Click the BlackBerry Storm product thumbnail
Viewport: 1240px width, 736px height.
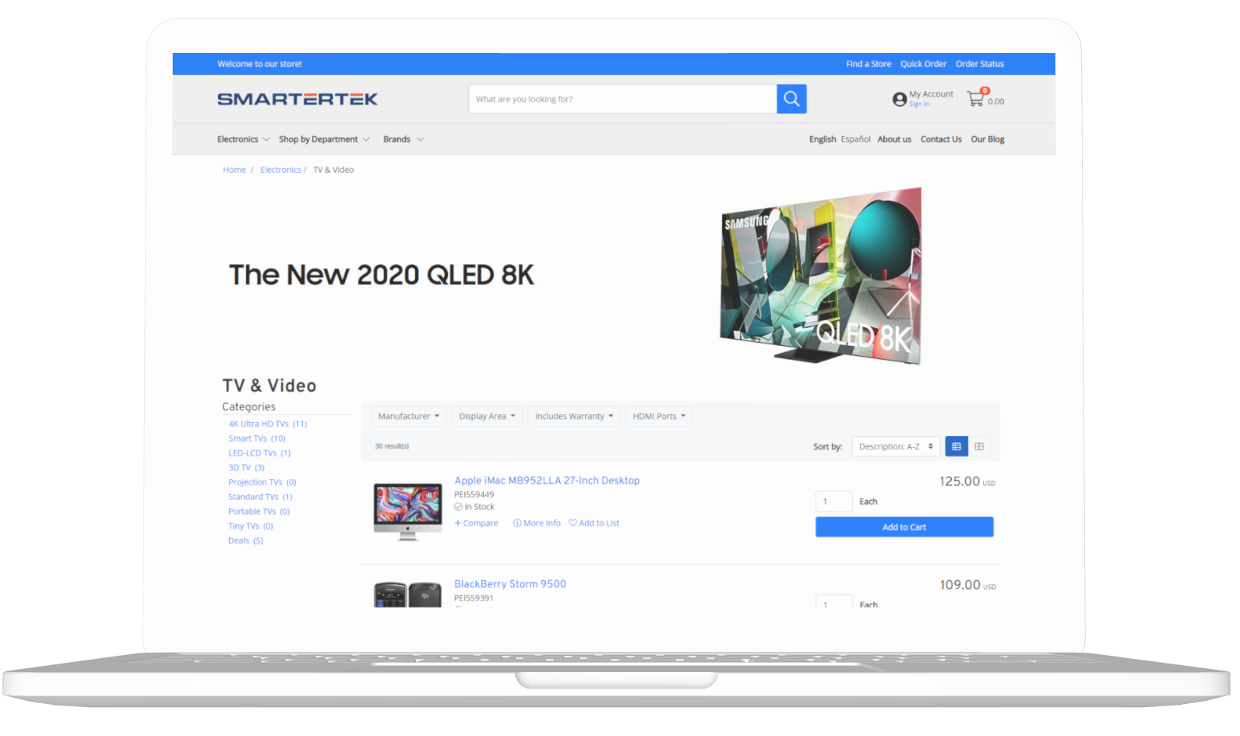point(407,594)
